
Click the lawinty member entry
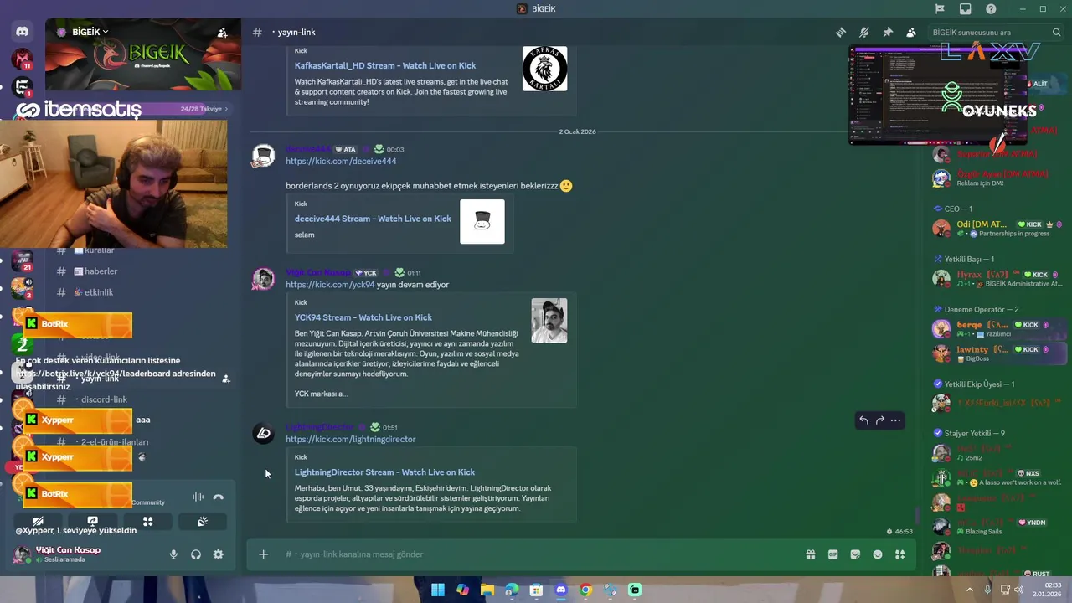point(998,353)
